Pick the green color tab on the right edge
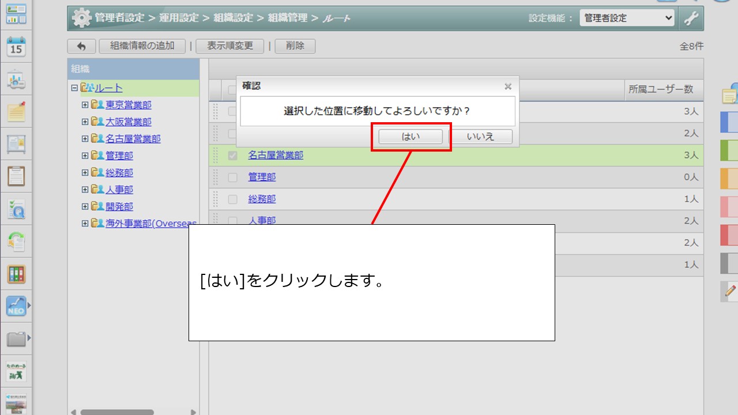Image resolution: width=738 pixels, height=415 pixels. [x=729, y=150]
